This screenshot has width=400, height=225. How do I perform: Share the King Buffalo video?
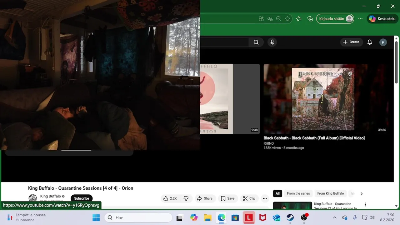(x=205, y=198)
